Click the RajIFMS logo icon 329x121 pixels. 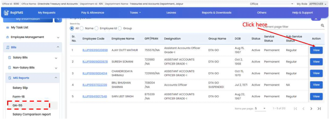(x=6, y=13)
